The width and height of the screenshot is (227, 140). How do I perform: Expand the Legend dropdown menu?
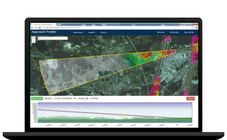pyautogui.click(x=91, y=33)
